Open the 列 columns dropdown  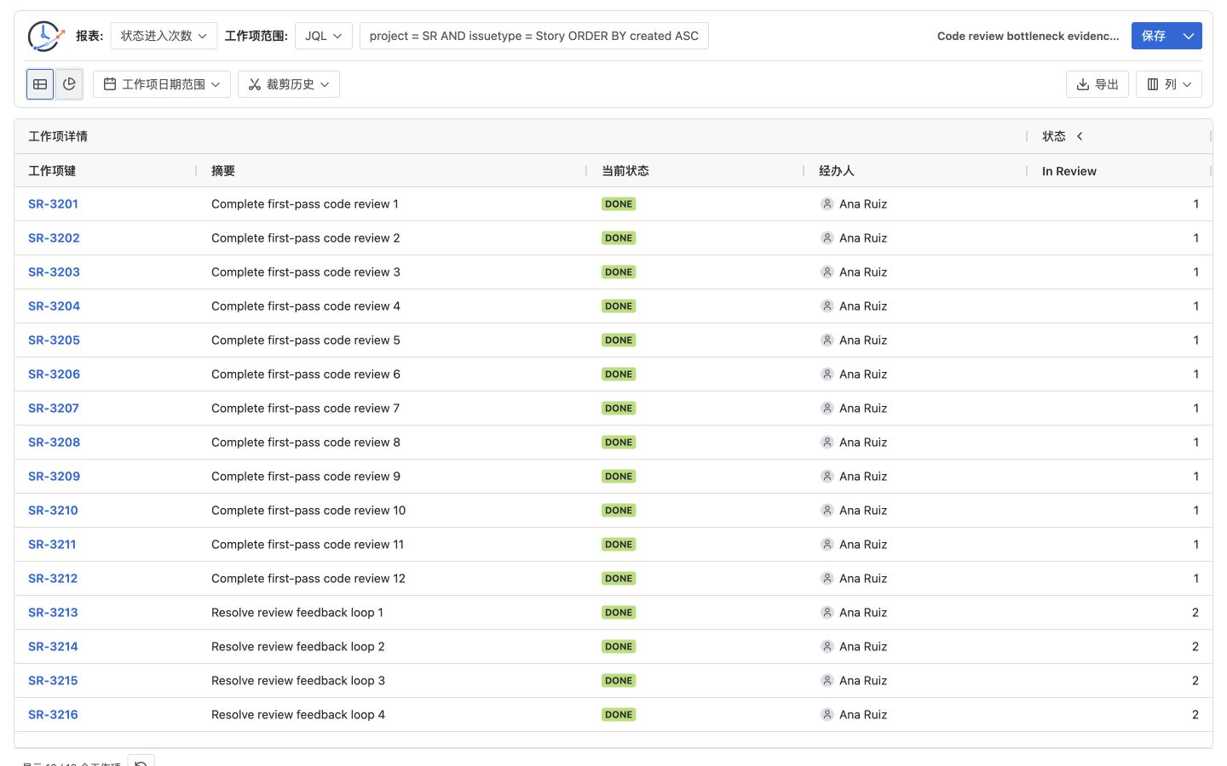pyautogui.click(x=1169, y=84)
